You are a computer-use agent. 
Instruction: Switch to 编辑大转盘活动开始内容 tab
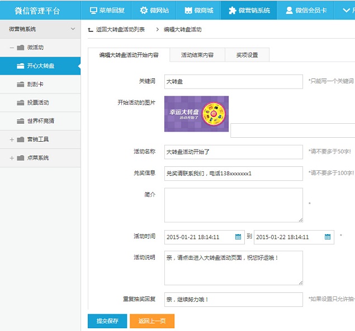[x=129, y=55]
